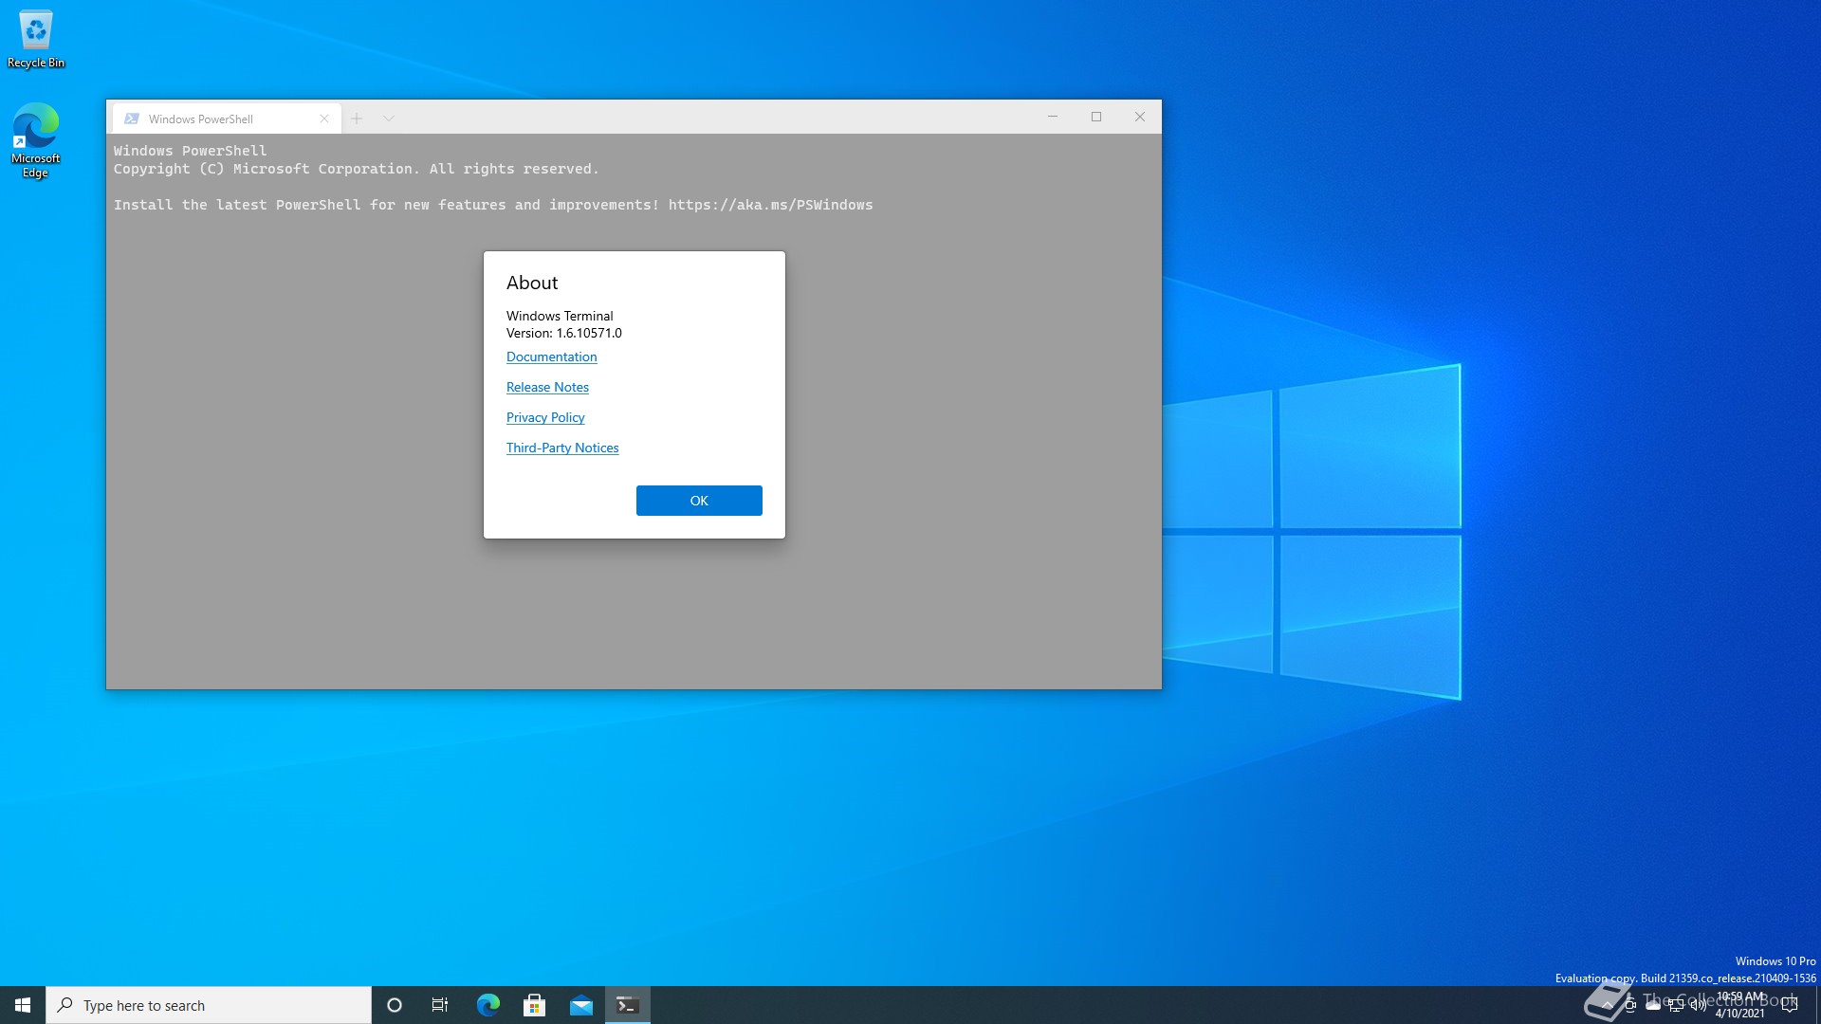
Task: Close the Windows PowerShell tab
Action: tap(324, 119)
